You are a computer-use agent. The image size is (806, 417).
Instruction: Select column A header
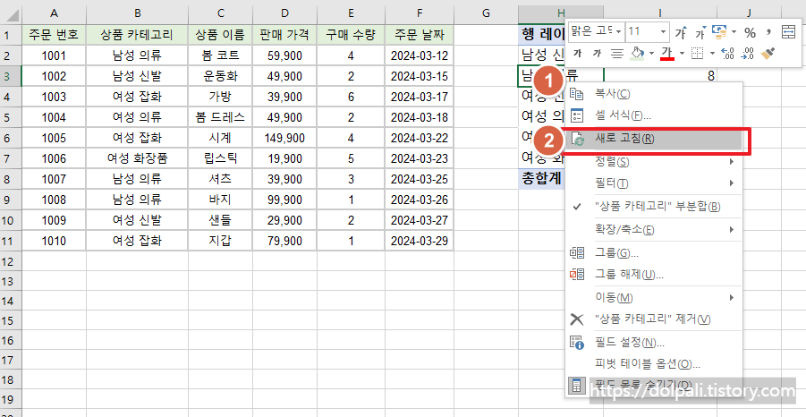pos(54,13)
